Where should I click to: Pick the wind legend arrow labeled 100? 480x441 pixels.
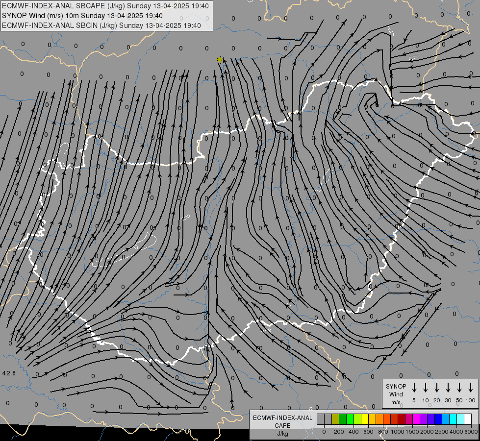(x=471, y=388)
